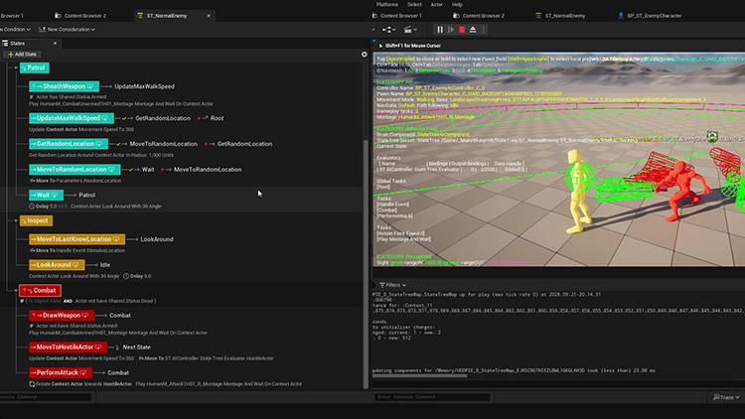Open the Actor menu
745x419 pixels.
pyautogui.click(x=437, y=4)
